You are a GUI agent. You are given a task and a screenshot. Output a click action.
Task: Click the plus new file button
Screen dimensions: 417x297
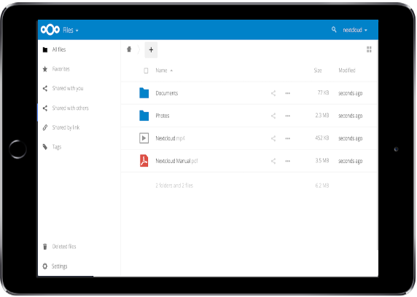point(151,49)
